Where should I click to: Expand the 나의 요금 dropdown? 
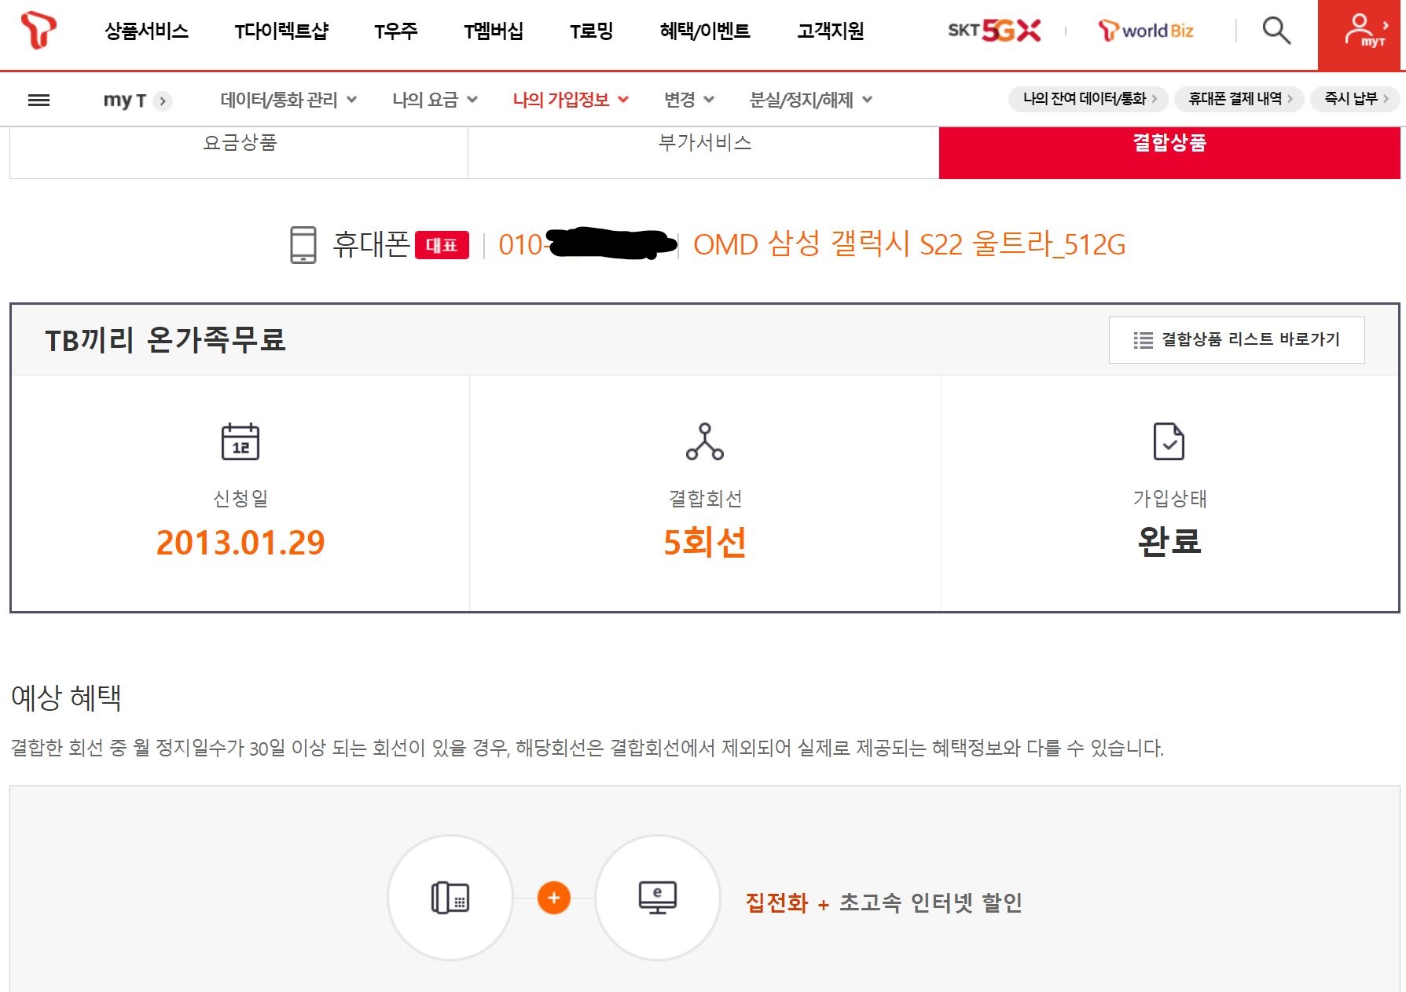435,100
